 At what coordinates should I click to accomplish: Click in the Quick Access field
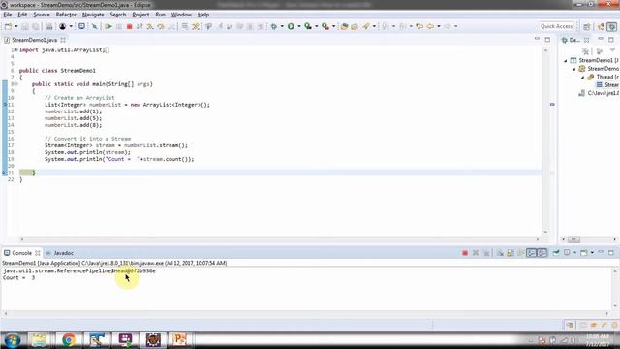[556, 26]
